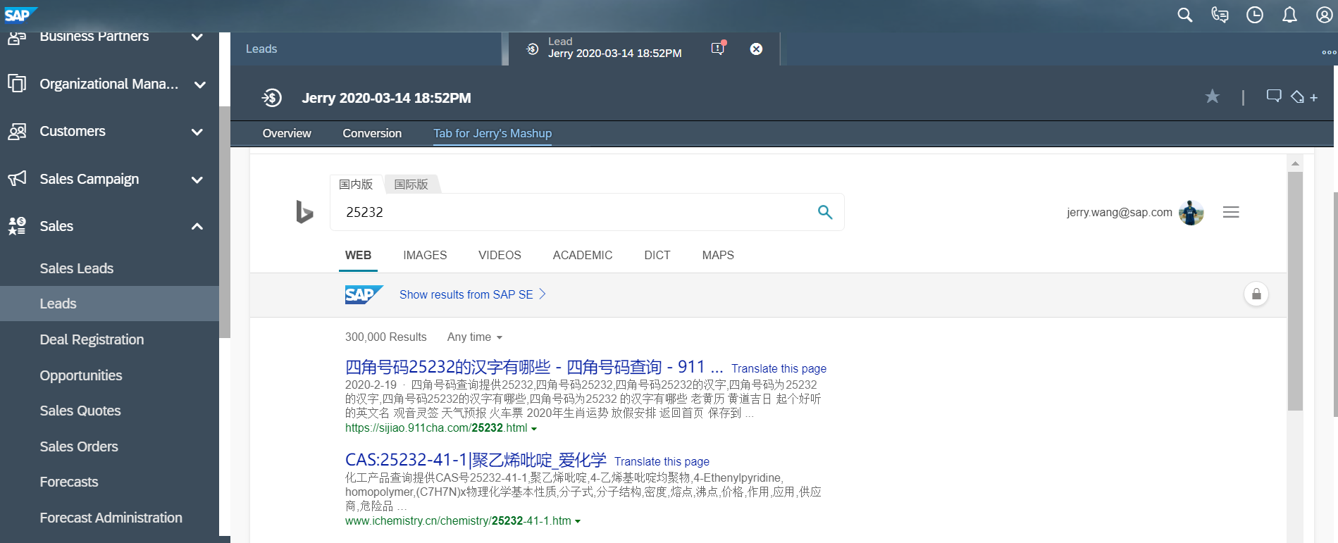
Task: Open Opportunities in the sidebar
Action: (x=81, y=375)
